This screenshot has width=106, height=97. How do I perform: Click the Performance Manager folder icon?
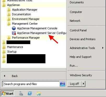coord(9,38)
